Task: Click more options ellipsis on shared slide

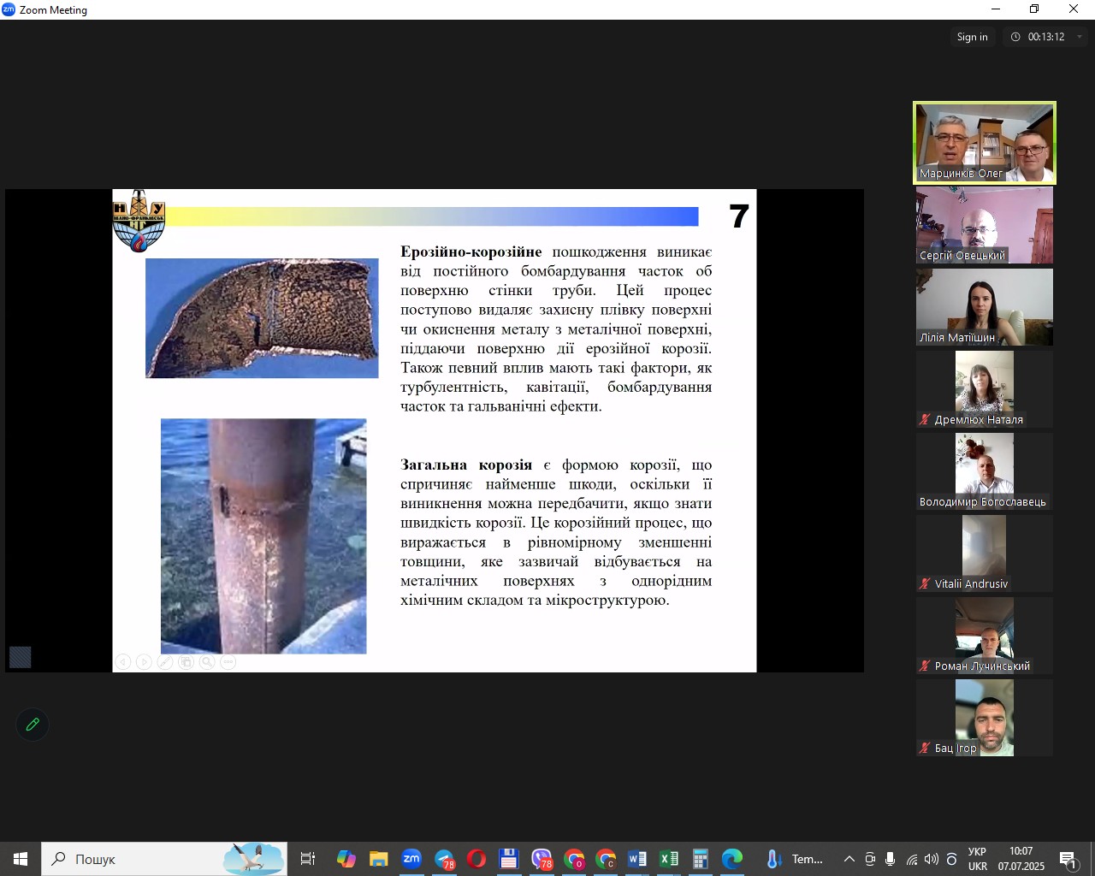Action: 228,662
